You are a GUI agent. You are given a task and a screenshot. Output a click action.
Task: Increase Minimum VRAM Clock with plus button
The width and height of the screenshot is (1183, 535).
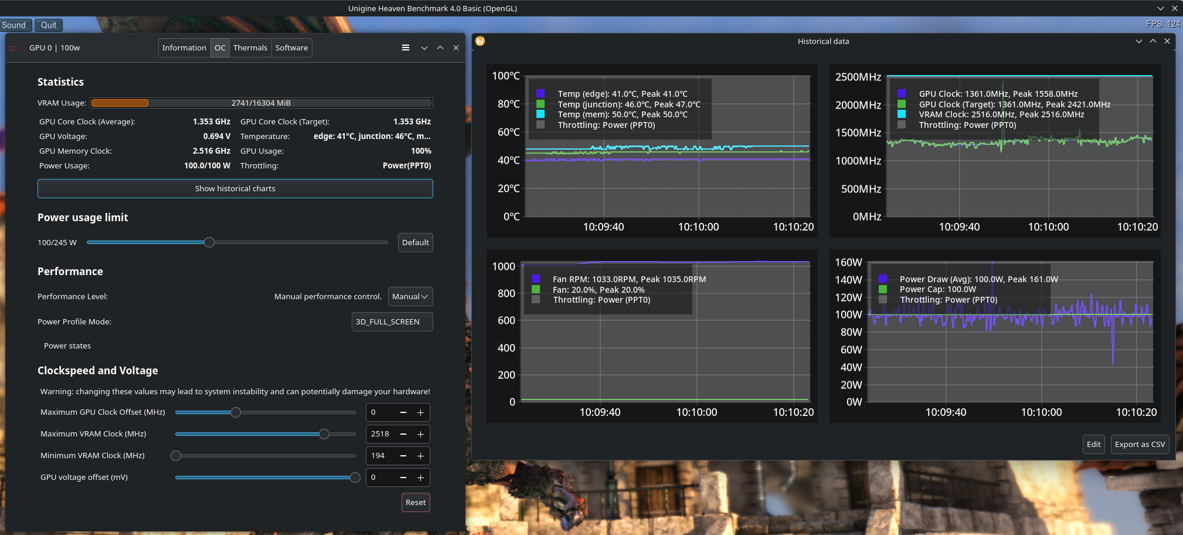[x=420, y=456]
